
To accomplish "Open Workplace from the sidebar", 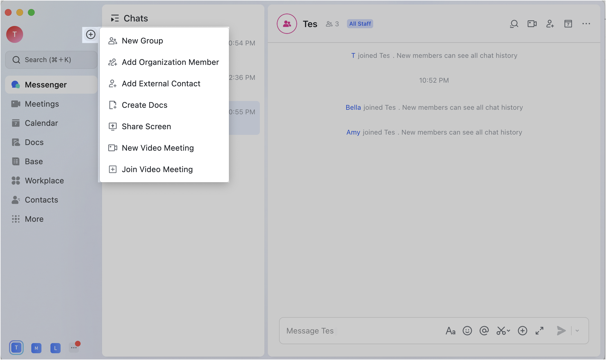I will 44,181.
